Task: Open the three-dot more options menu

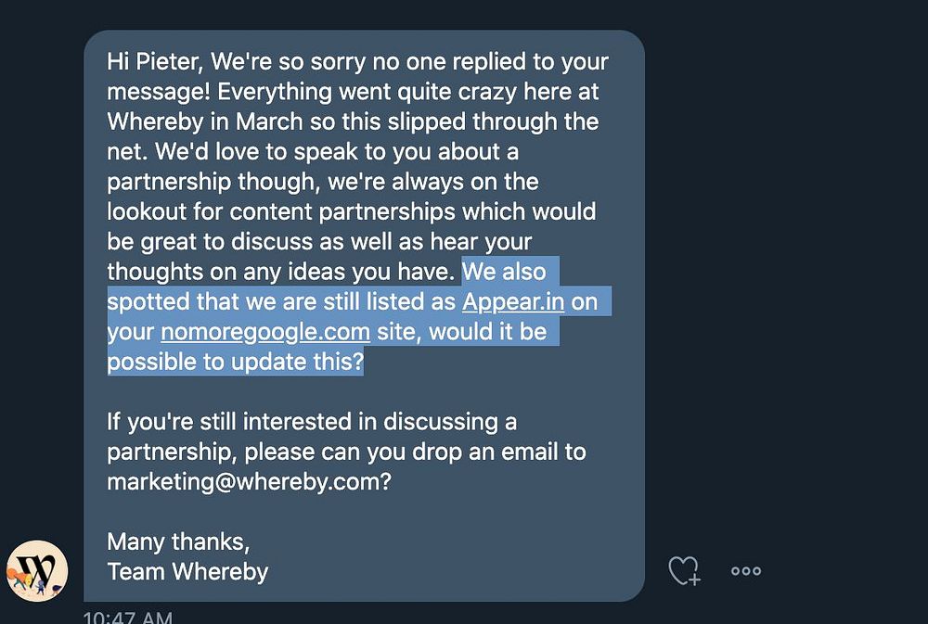Action: tap(745, 570)
